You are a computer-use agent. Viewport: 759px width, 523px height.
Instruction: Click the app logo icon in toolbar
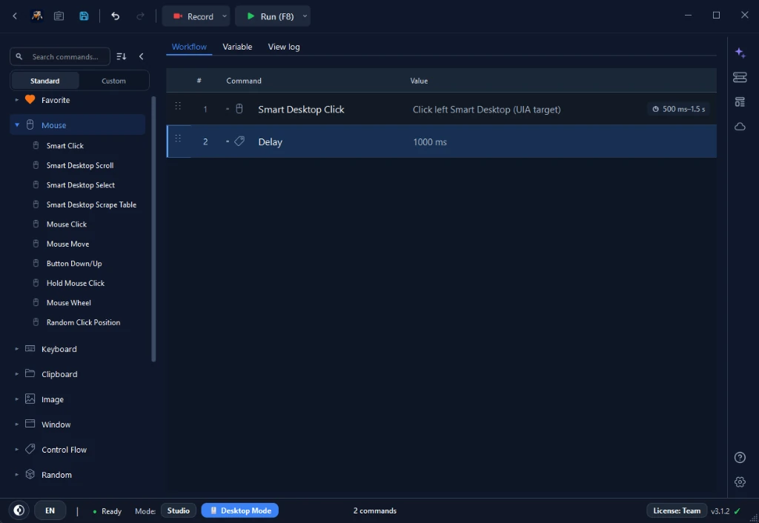pyautogui.click(x=37, y=16)
